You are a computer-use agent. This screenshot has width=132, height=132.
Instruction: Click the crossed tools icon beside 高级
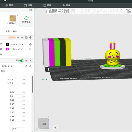(x=30, y=61)
